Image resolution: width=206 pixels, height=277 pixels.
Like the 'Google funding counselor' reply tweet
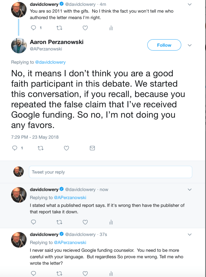pyautogui.click(x=85, y=273)
